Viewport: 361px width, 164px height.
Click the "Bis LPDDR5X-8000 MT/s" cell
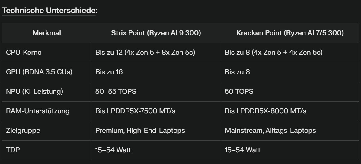[265, 111]
